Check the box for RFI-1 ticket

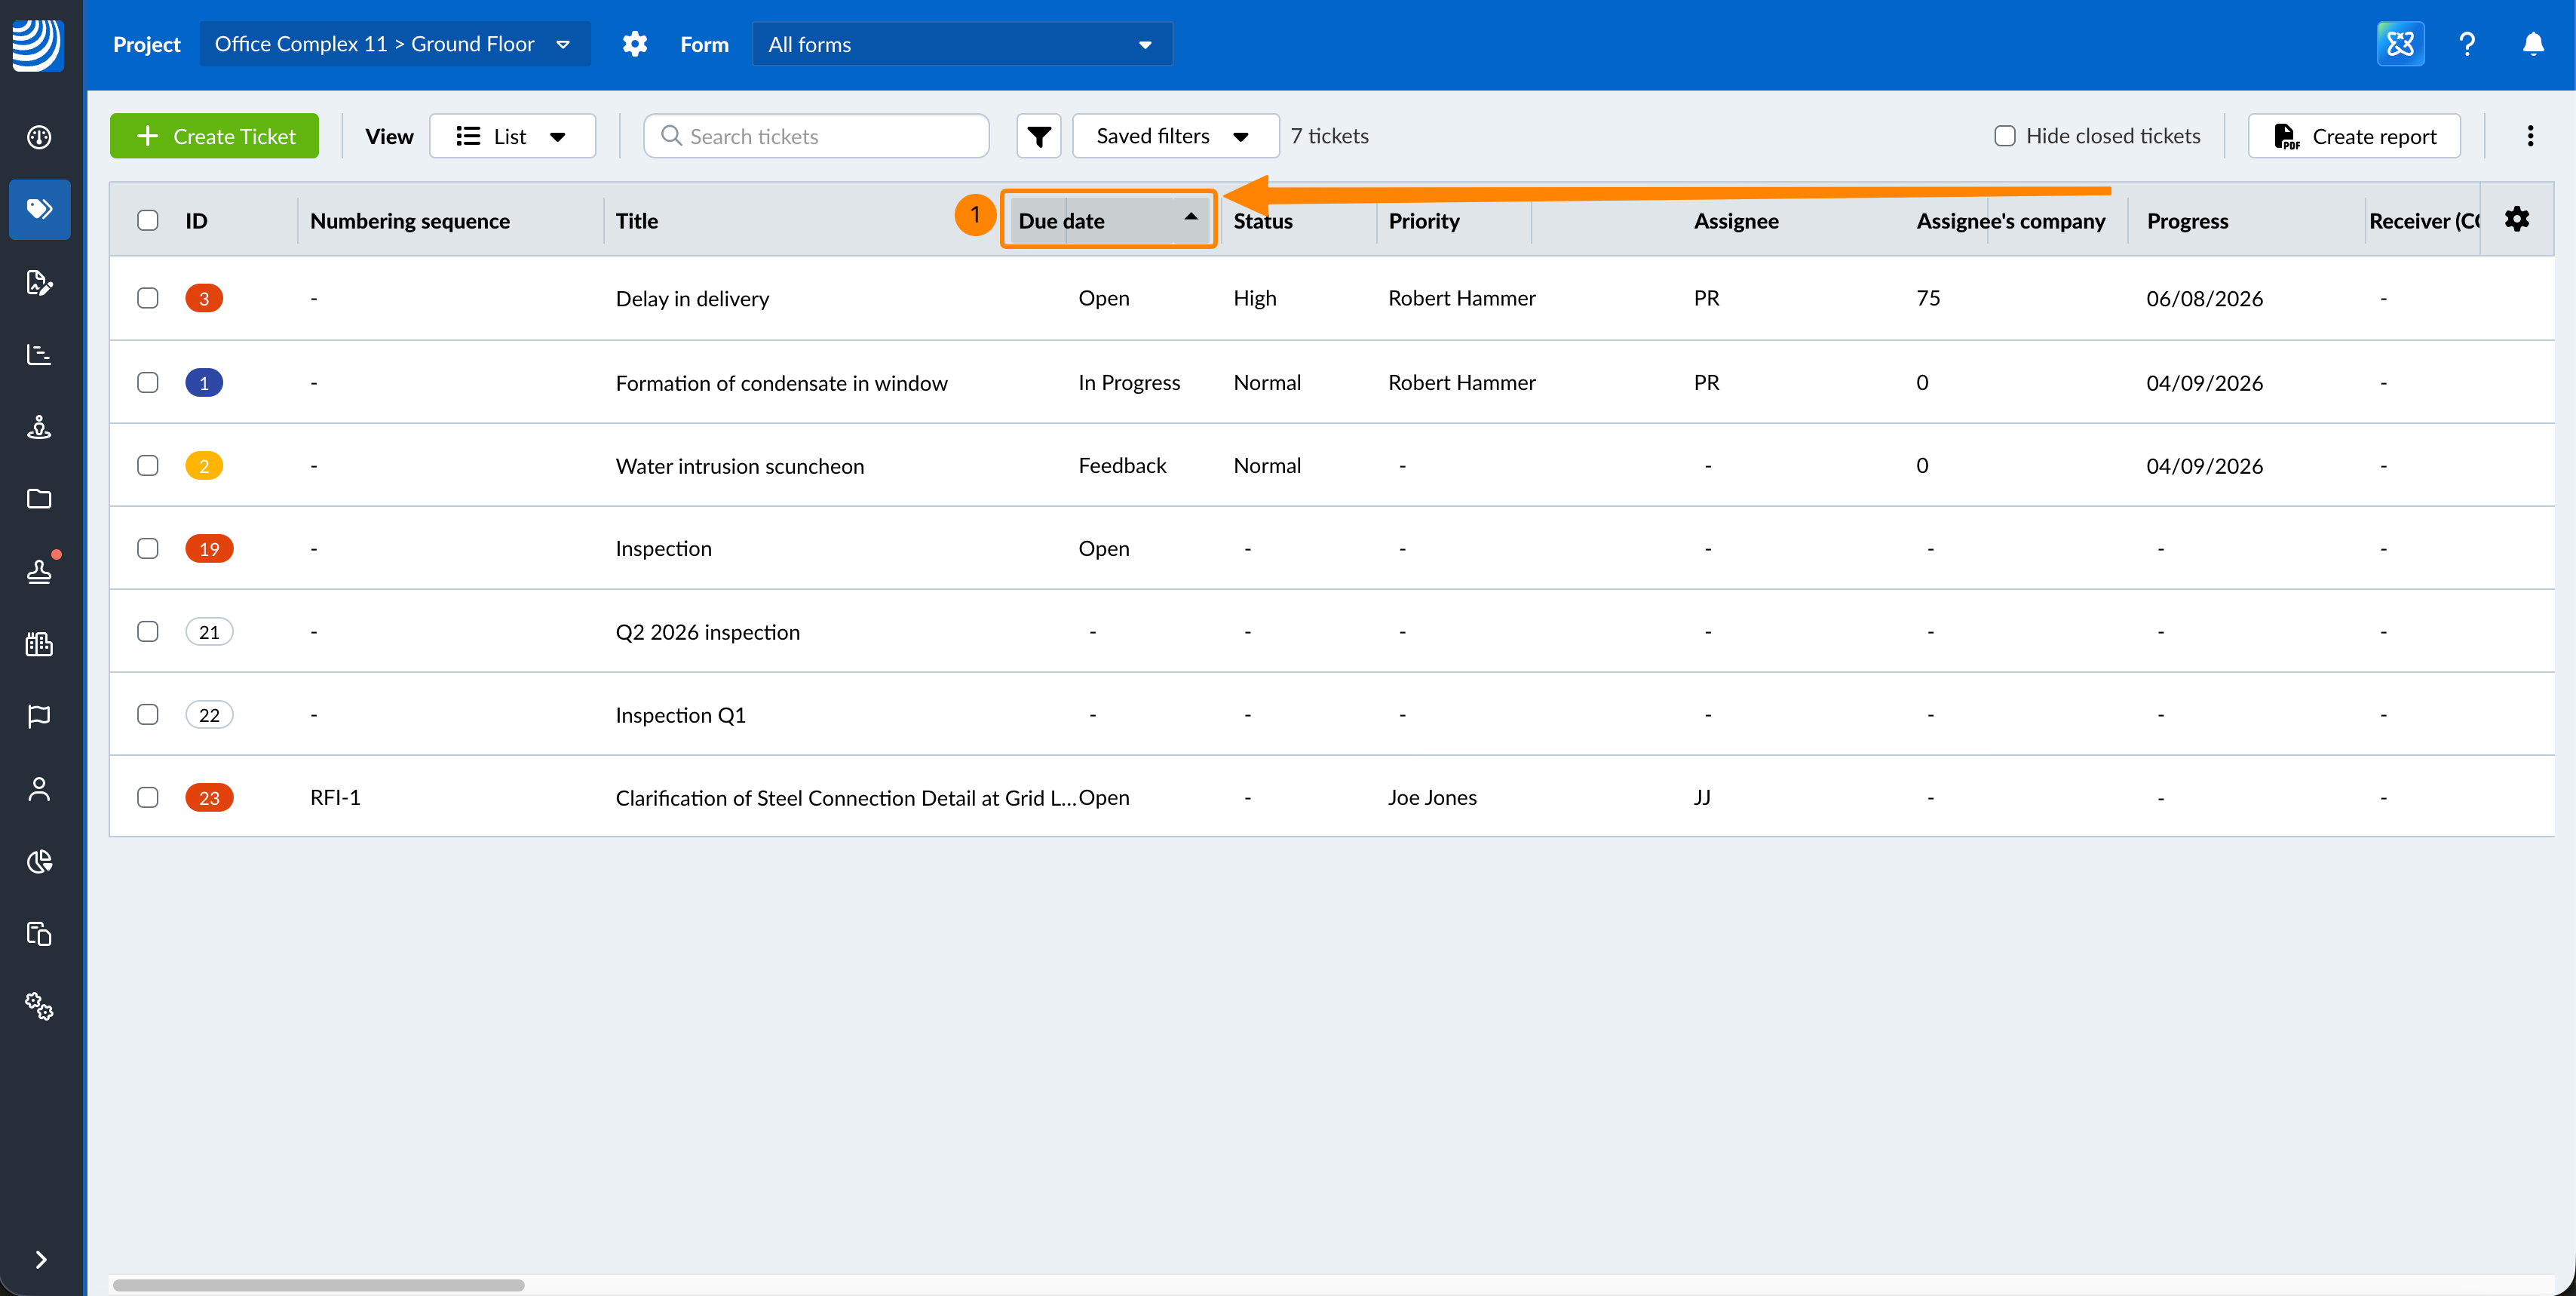pos(148,797)
